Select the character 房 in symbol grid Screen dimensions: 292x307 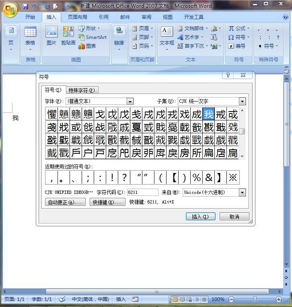[x=185, y=153]
